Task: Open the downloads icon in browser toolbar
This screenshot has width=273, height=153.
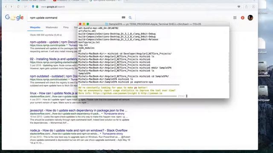Action: tap(253, 7)
